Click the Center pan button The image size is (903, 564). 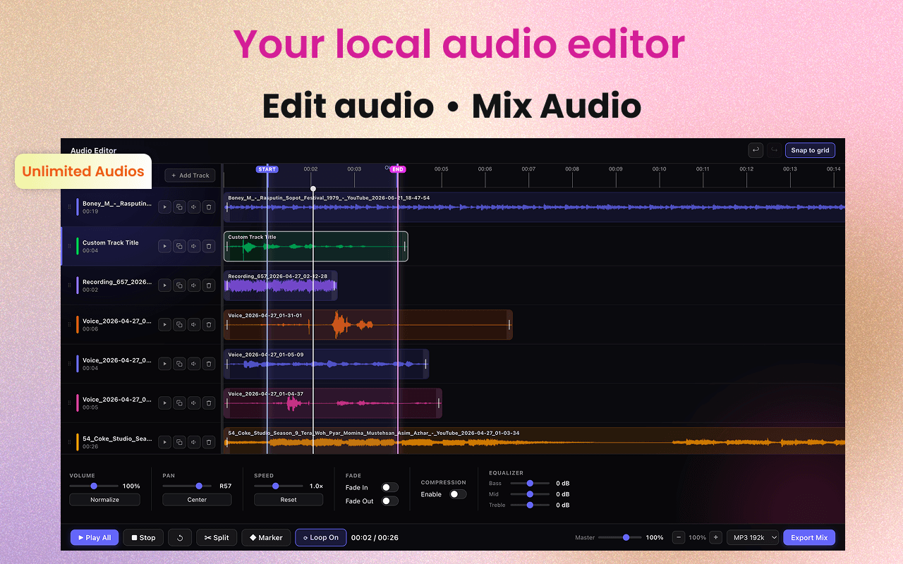click(x=197, y=499)
